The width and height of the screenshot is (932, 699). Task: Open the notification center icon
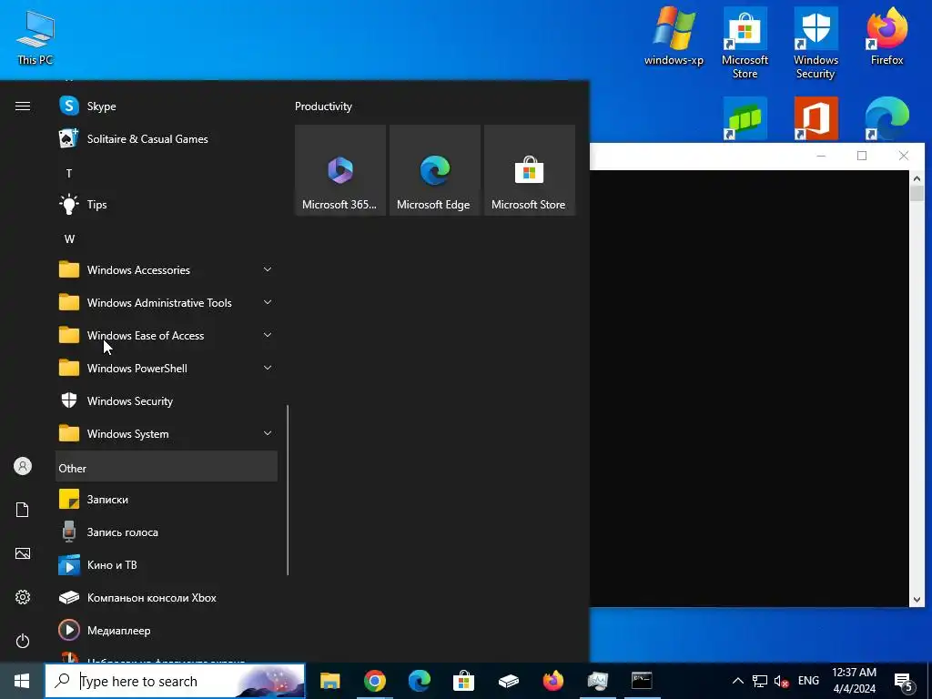tap(904, 681)
